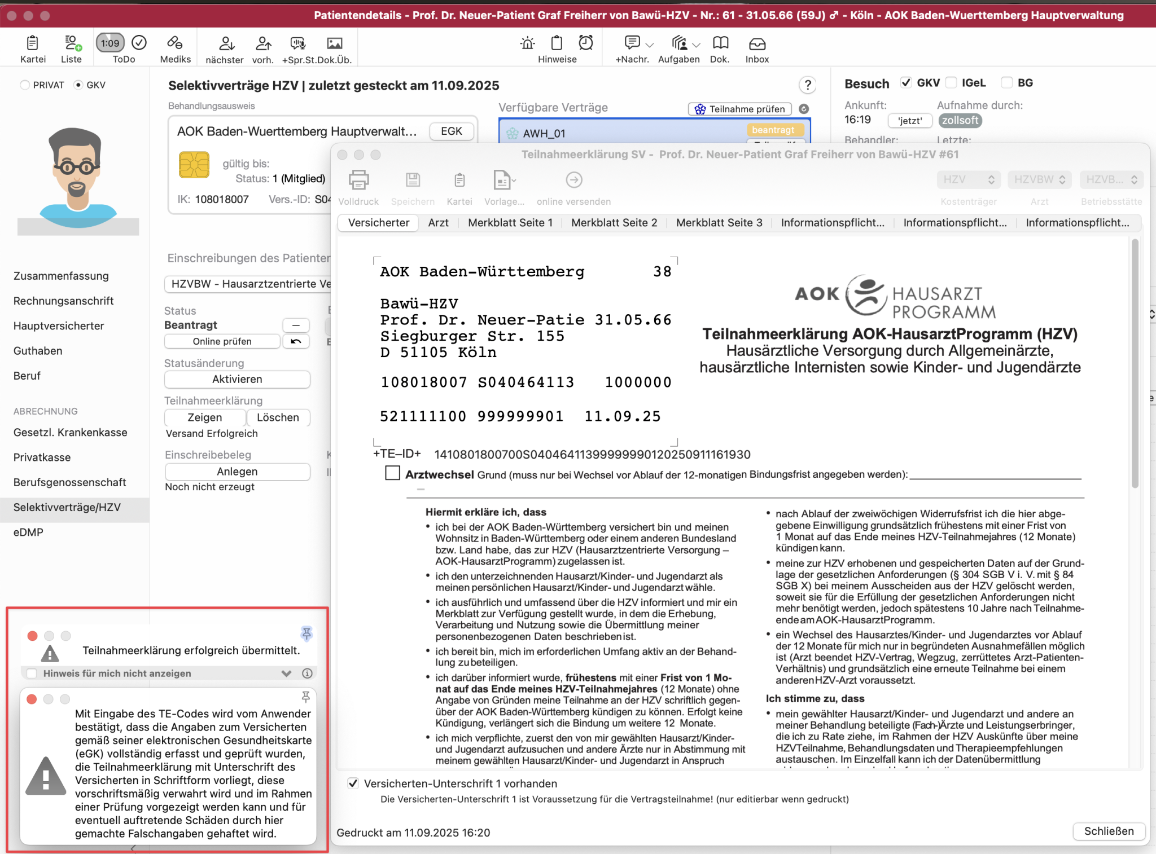1156x854 pixels.
Task: Click the alarm clock Hinweise icon
Action: [x=586, y=43]
